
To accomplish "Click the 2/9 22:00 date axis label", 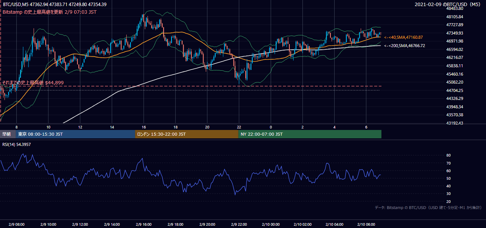I will [x=239, y=224].
